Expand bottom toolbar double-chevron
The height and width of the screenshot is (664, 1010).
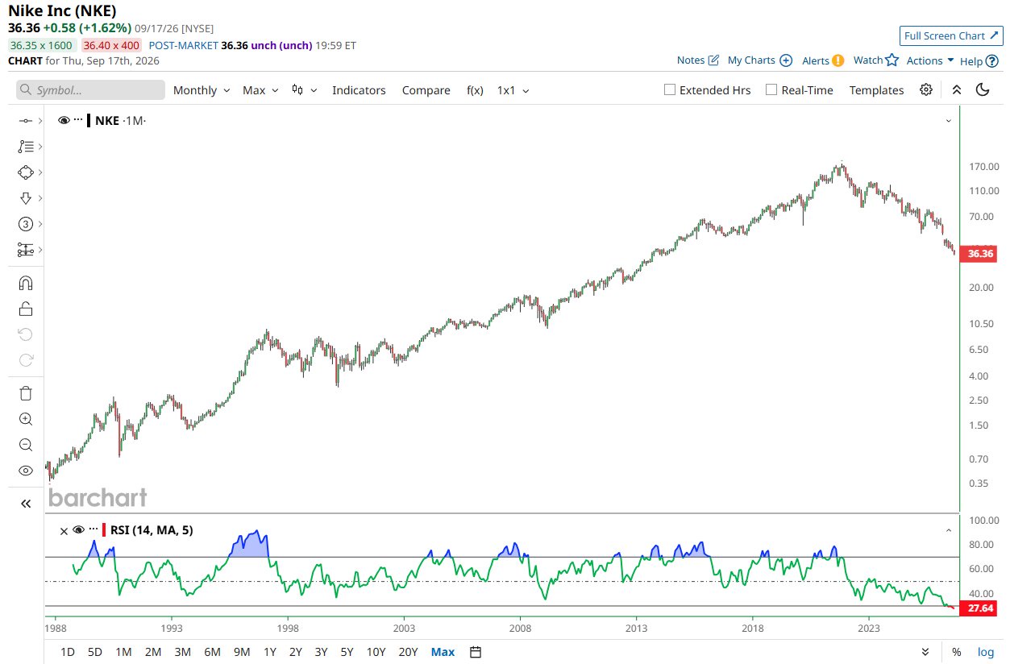coord(925,652)
